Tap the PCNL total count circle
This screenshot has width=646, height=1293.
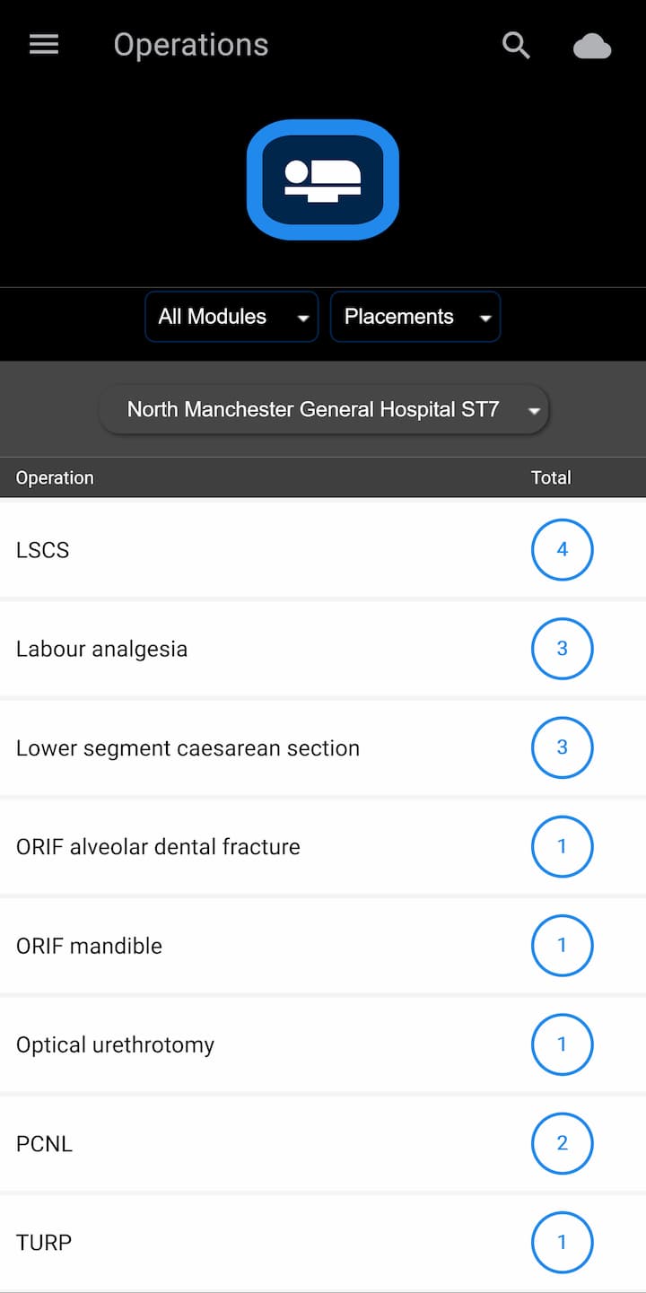tap(562, 1143)
